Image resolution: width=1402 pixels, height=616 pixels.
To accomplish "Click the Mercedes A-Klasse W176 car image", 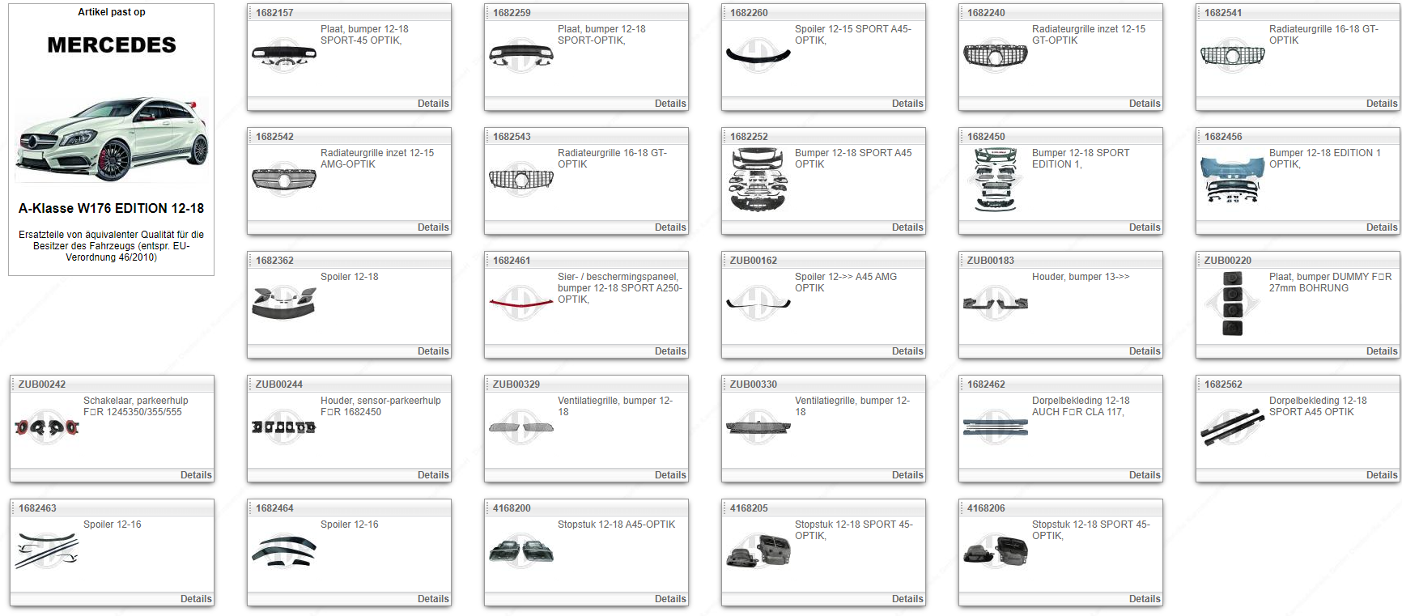I will (112, 139).
